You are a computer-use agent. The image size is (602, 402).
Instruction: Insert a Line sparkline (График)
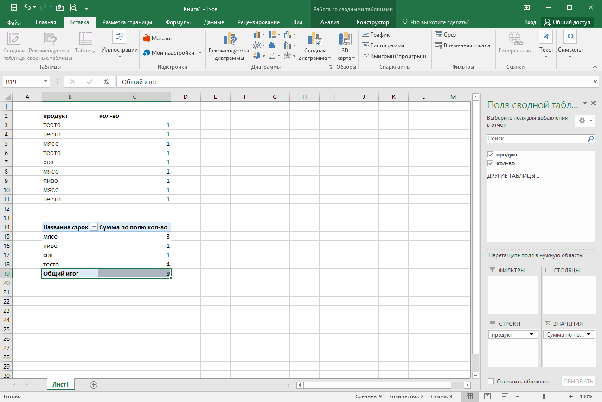point(376,35)
